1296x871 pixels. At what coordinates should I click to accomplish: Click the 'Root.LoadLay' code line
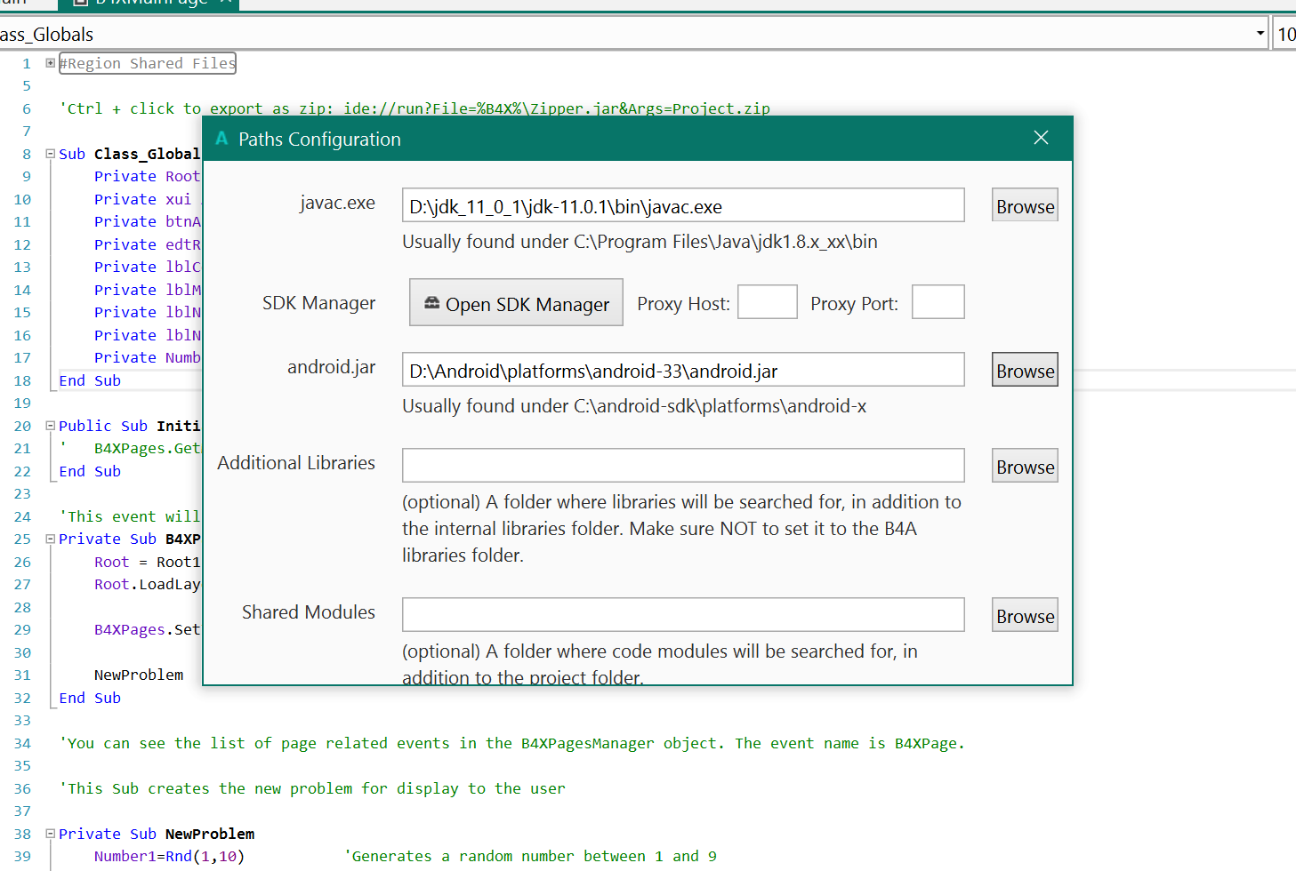point(148,584)
